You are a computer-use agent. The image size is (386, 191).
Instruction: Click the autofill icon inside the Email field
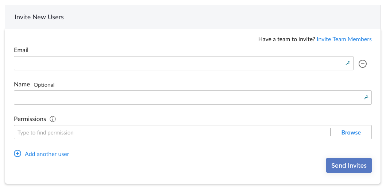(348, 63)
